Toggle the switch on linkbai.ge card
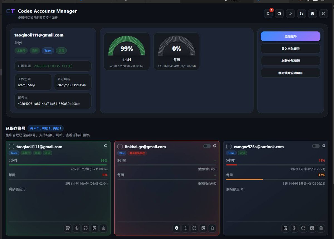Image resolution: width=334 pixels, height=239 pixels. [x=207, y=146]
